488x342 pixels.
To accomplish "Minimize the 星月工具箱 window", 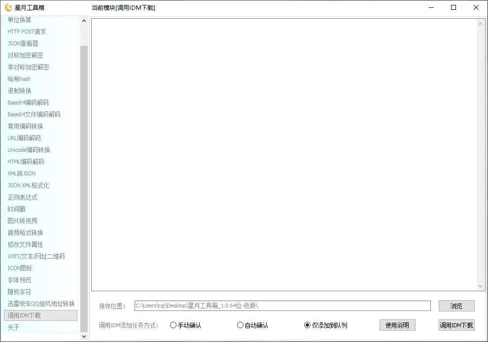I will click(x=431, y=7).
